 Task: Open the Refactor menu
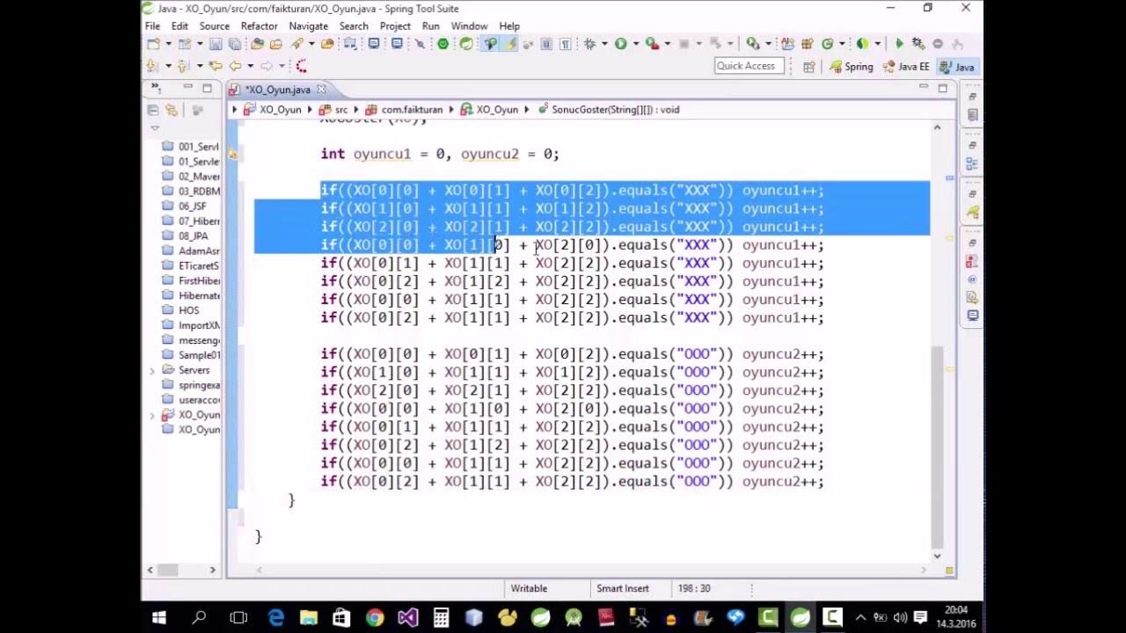(x=260, y=26)
